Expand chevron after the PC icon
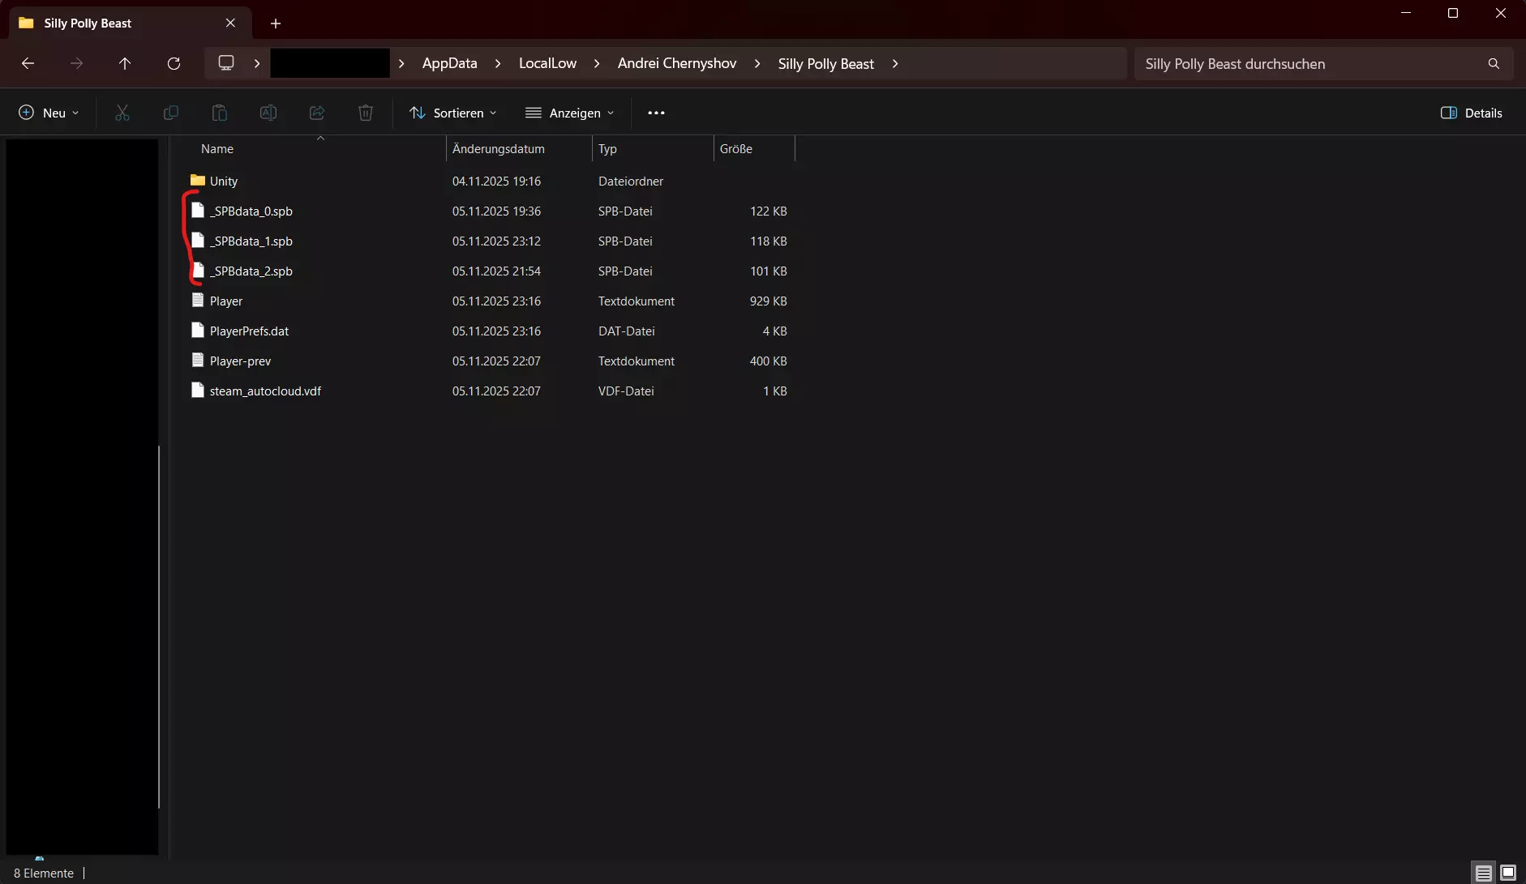1526x884 pixels. [257, 63]
